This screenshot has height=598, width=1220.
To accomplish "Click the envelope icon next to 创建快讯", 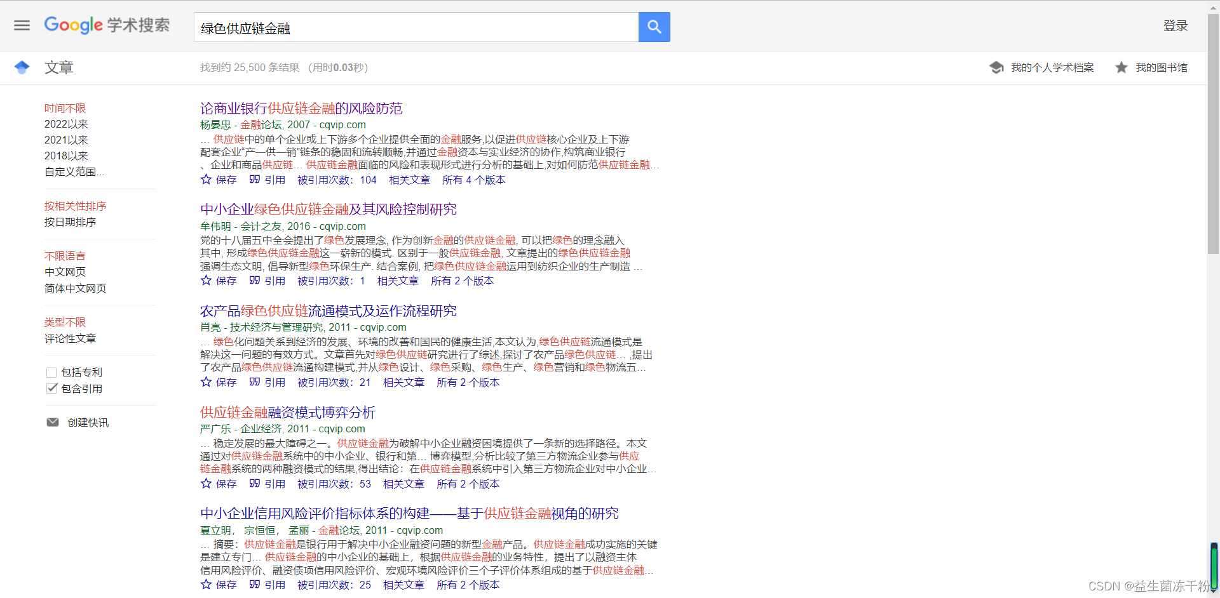I will [52, 422].
